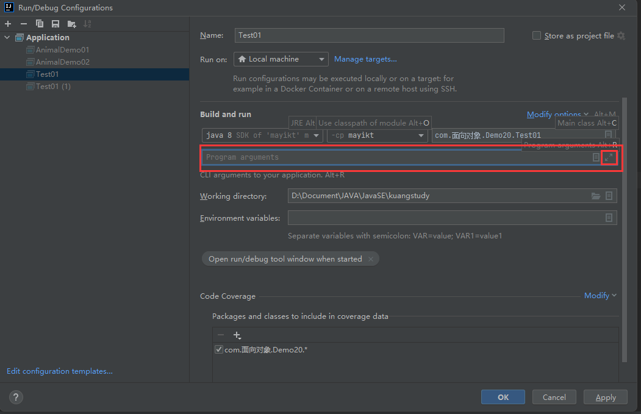Copy the selected configuration
This screenshot has width=641, height=414.
click(39, 24)
